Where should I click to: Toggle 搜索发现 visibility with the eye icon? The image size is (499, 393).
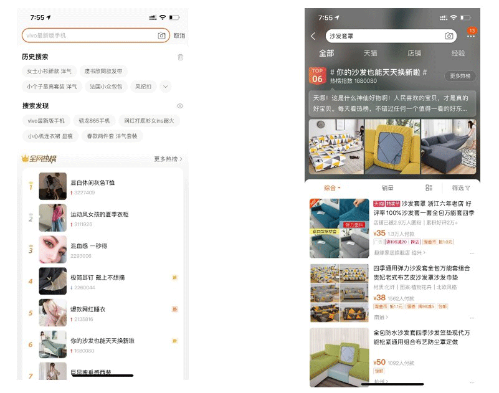pos(180,106)
